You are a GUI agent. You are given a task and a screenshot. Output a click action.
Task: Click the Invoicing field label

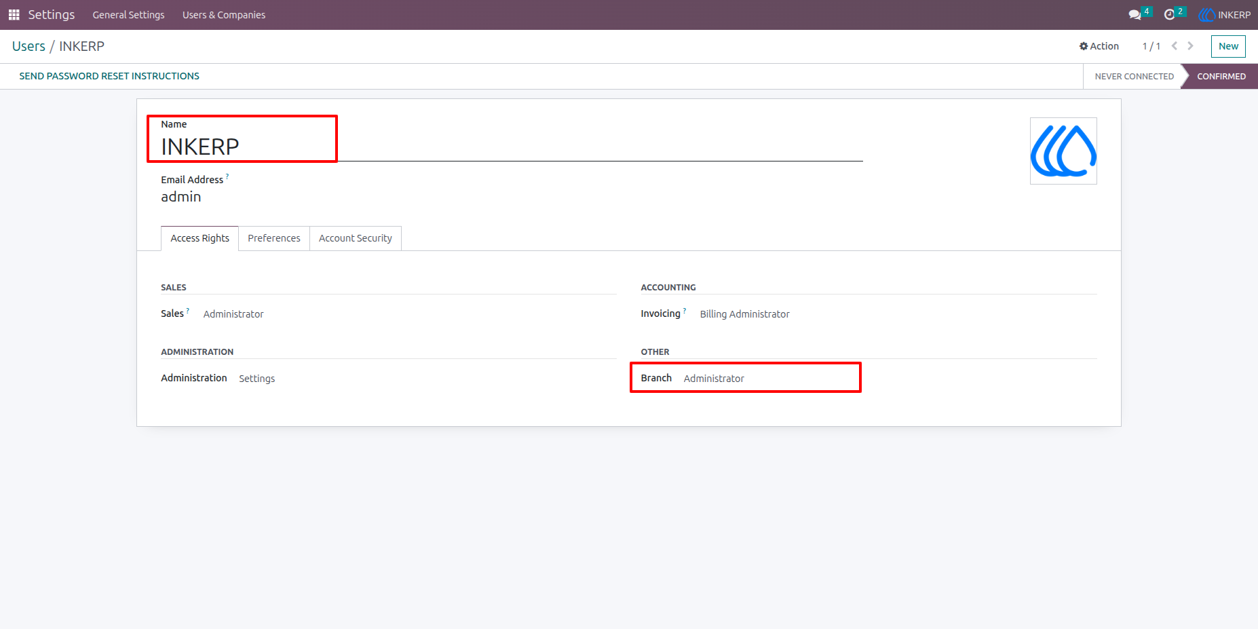(660, 313)
